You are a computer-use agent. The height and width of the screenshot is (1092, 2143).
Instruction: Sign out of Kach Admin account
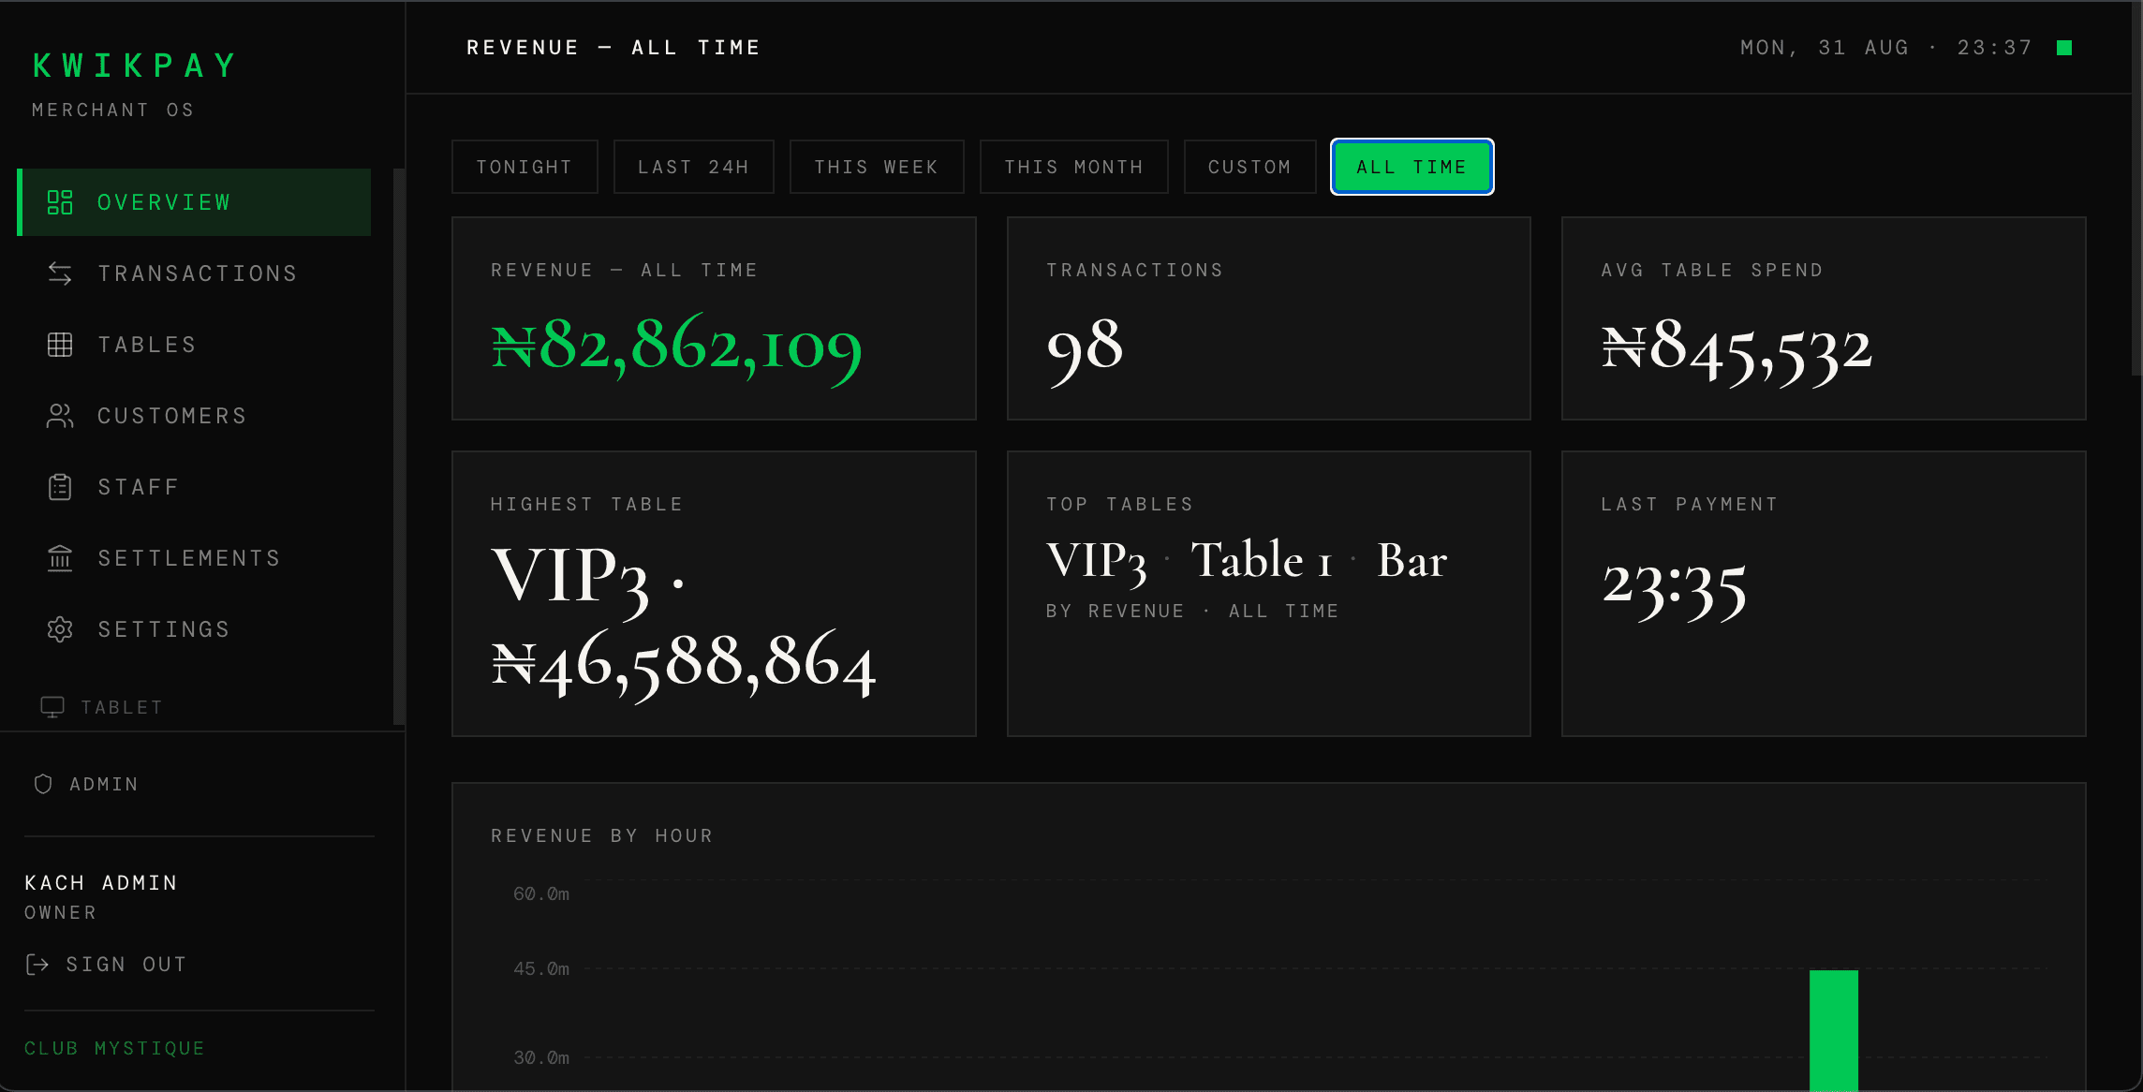[107, 965]
